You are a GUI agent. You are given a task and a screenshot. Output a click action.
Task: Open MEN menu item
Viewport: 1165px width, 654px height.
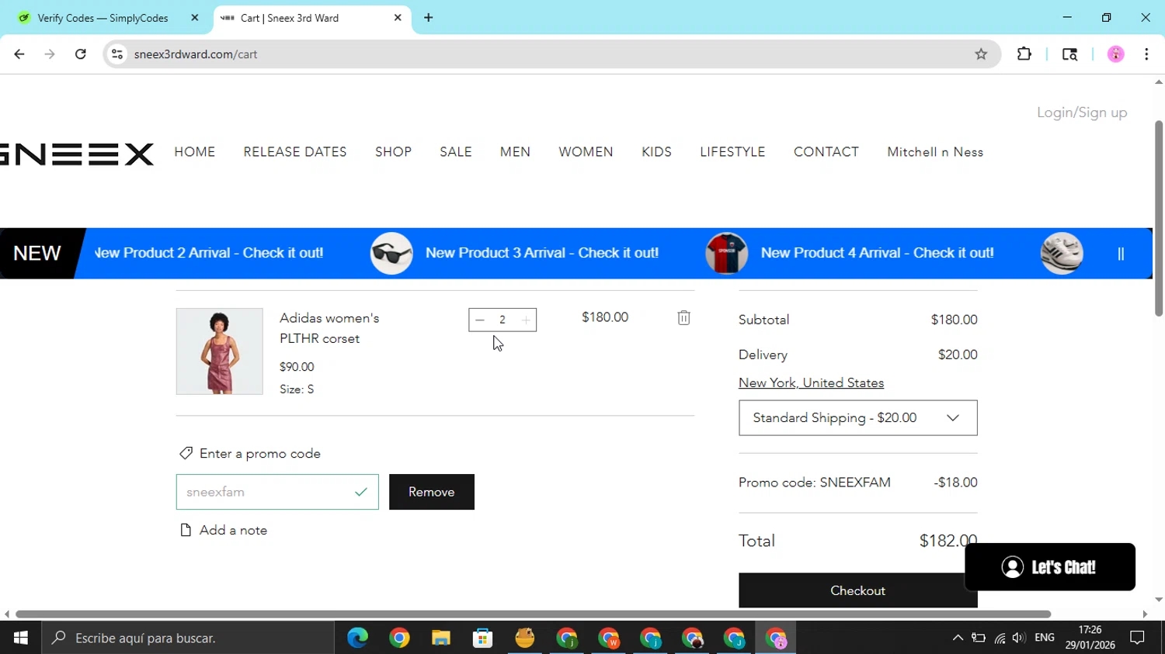[515, 152]
